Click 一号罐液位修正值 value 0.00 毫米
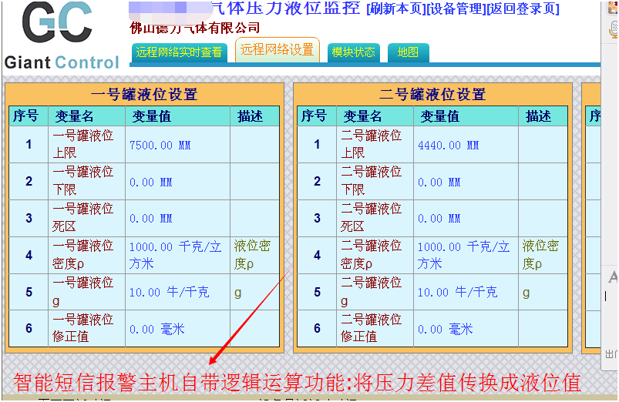This screenshot has width=619, height=402. point(156,329)
